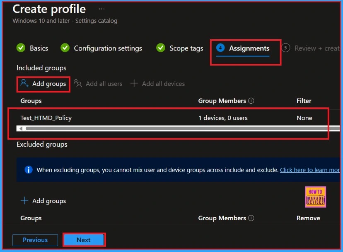343x252 pixels.
Task: Click the Previous button
Action: [x=35, y=240]
